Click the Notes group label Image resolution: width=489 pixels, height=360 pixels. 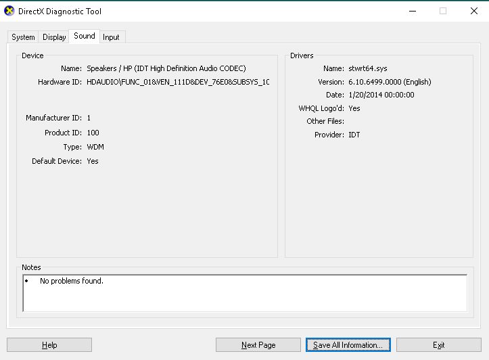click(31, 267)
